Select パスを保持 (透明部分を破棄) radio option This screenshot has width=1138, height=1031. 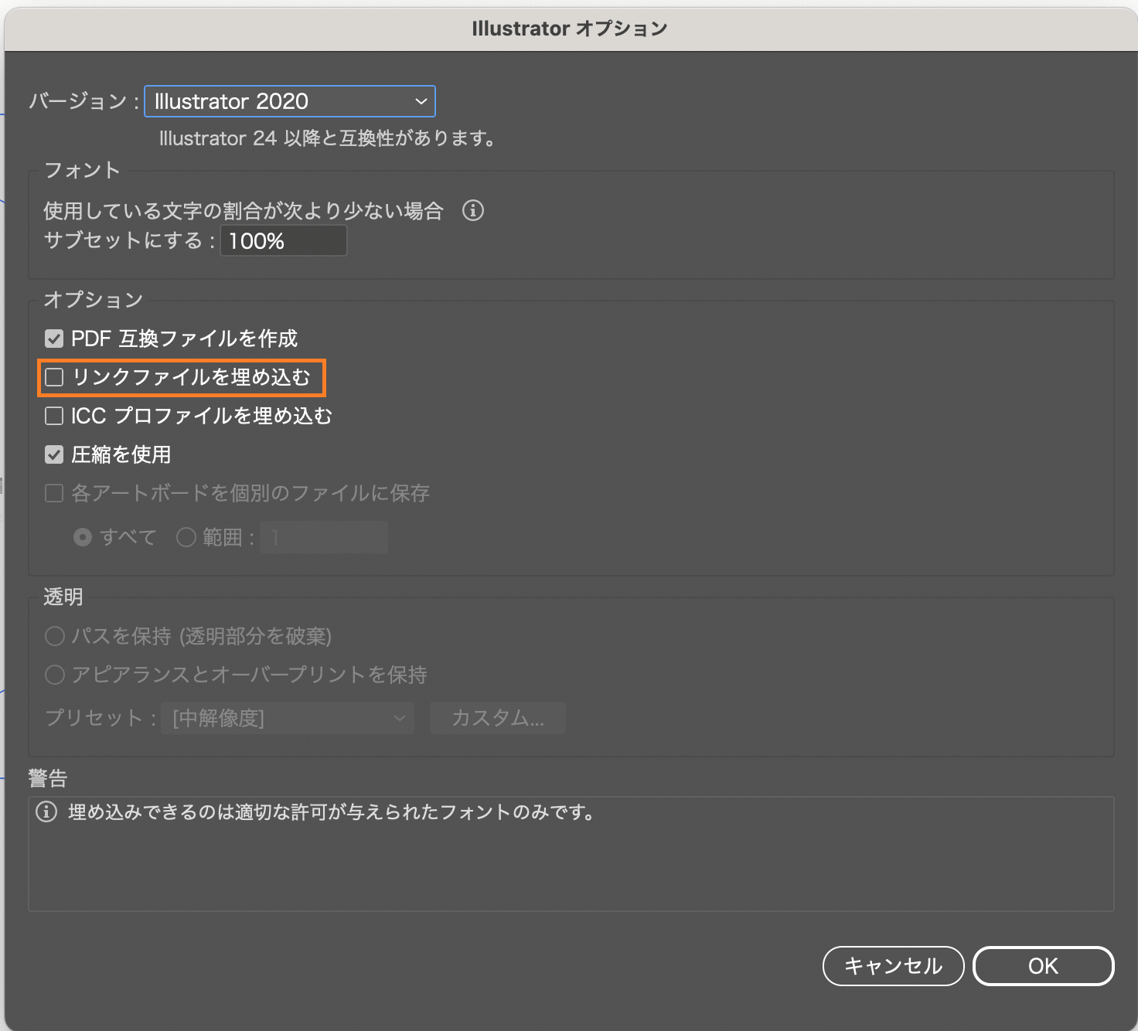(54, 636)
